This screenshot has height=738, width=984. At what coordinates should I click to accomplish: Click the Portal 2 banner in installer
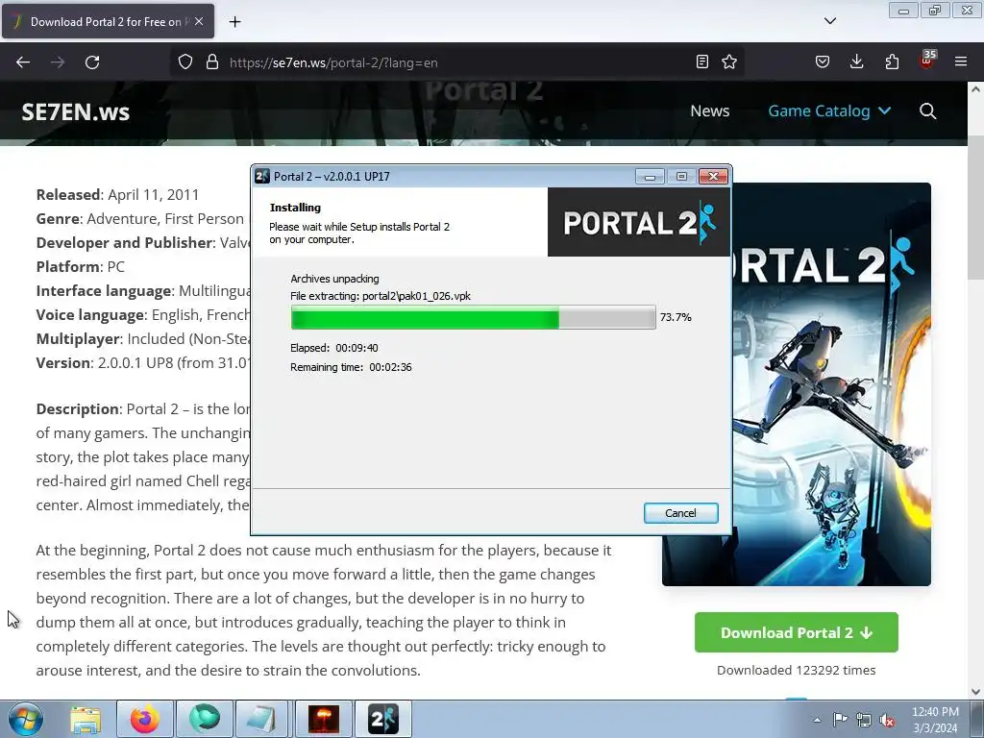[639, 222]
